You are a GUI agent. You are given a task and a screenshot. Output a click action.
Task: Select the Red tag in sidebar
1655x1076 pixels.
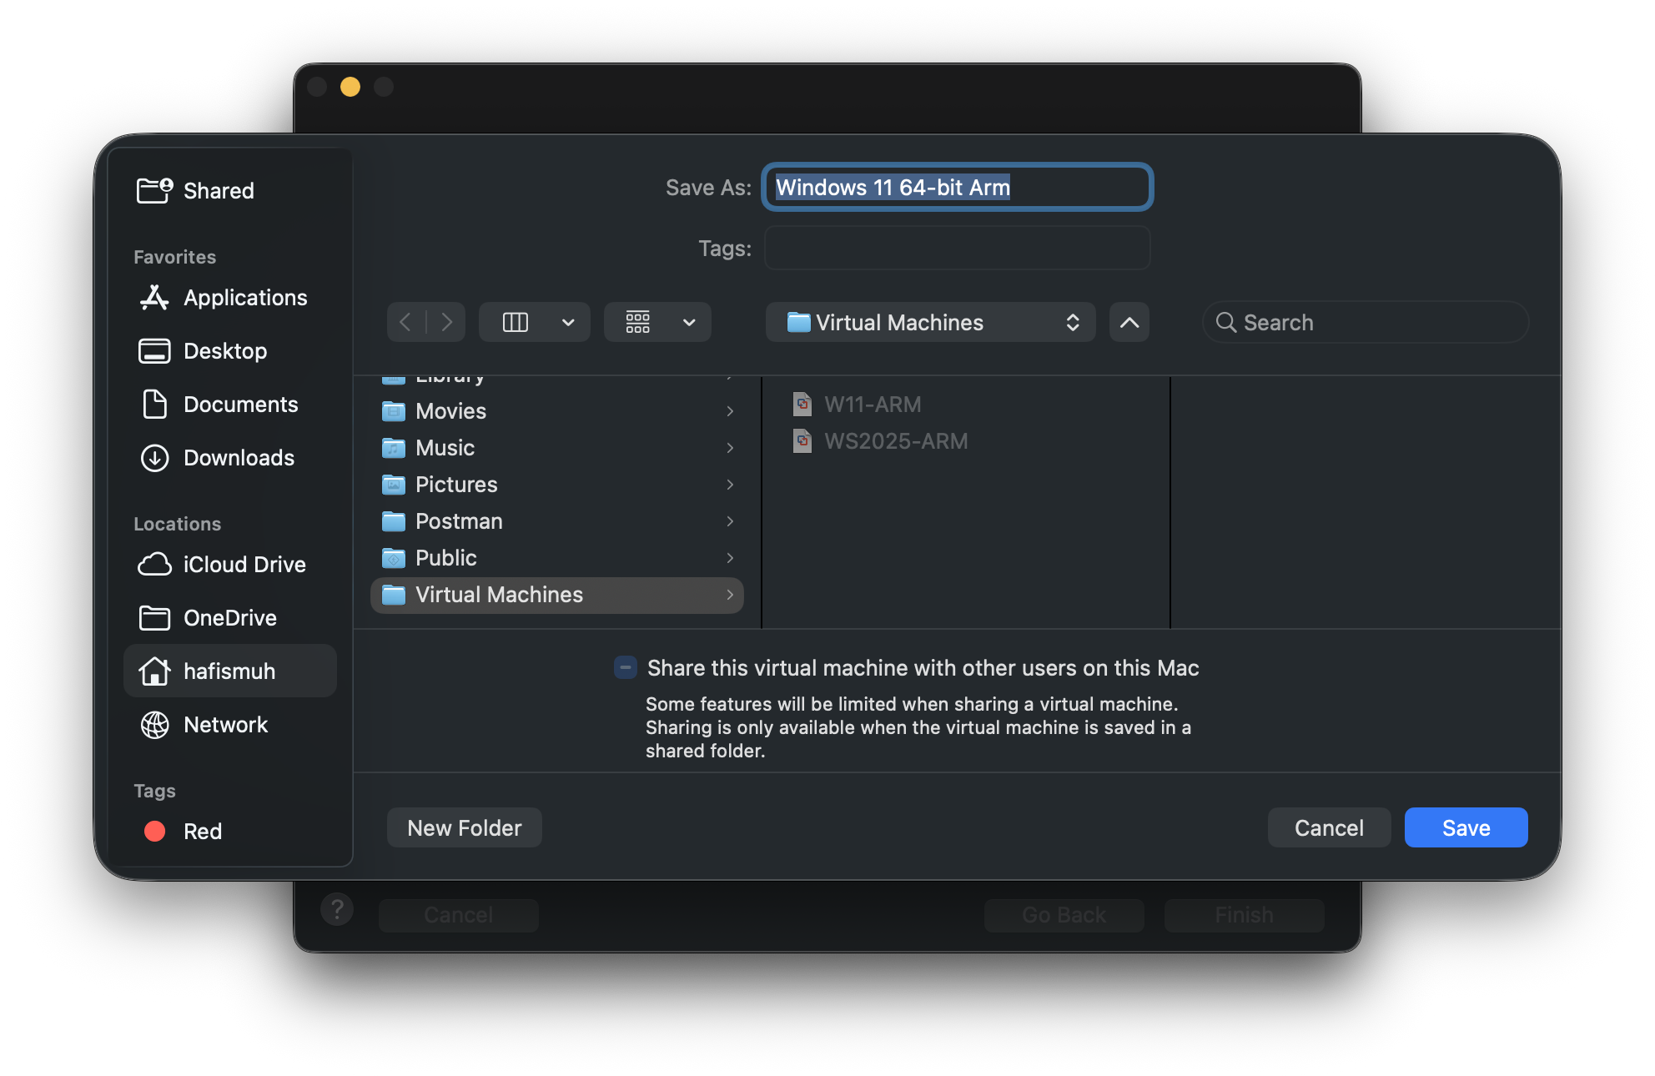pos(202,832)
